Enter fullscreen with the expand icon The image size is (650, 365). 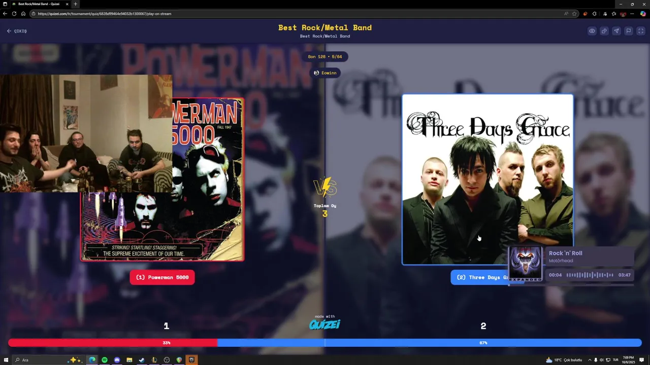(641, 31)
